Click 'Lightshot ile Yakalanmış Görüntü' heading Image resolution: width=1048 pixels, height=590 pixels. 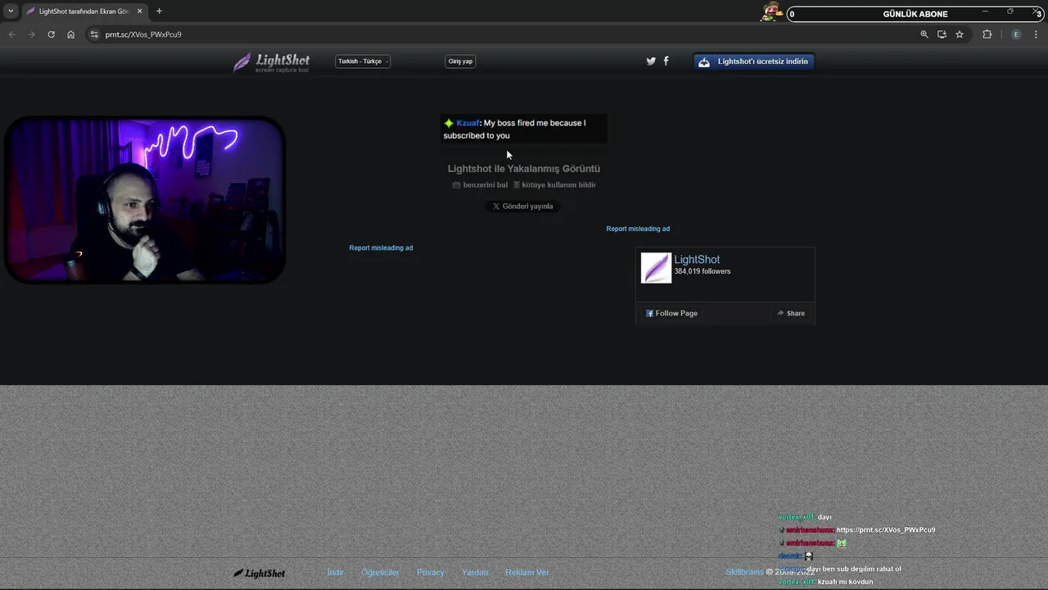[x=524, y=169]
